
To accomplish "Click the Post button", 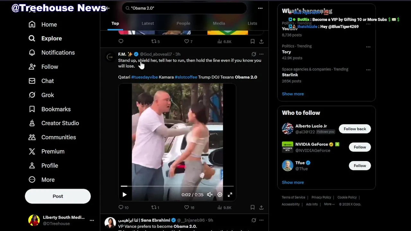I will tap(58, 196).
